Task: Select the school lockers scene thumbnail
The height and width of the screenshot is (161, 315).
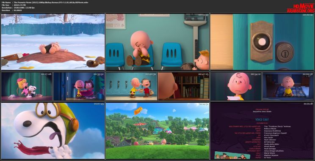Action: (131, 86)
